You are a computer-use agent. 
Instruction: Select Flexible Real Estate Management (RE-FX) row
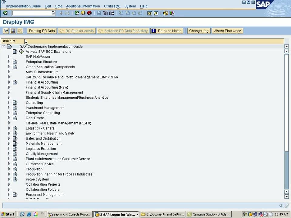[58, 123]
